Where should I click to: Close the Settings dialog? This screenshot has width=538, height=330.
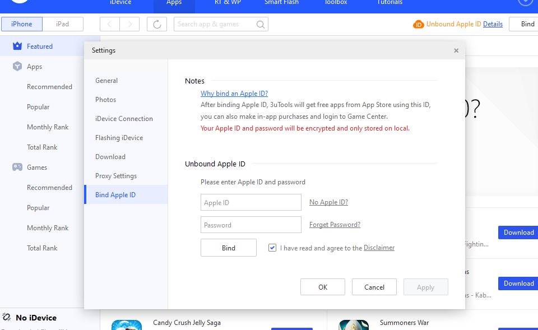(456, 50)
